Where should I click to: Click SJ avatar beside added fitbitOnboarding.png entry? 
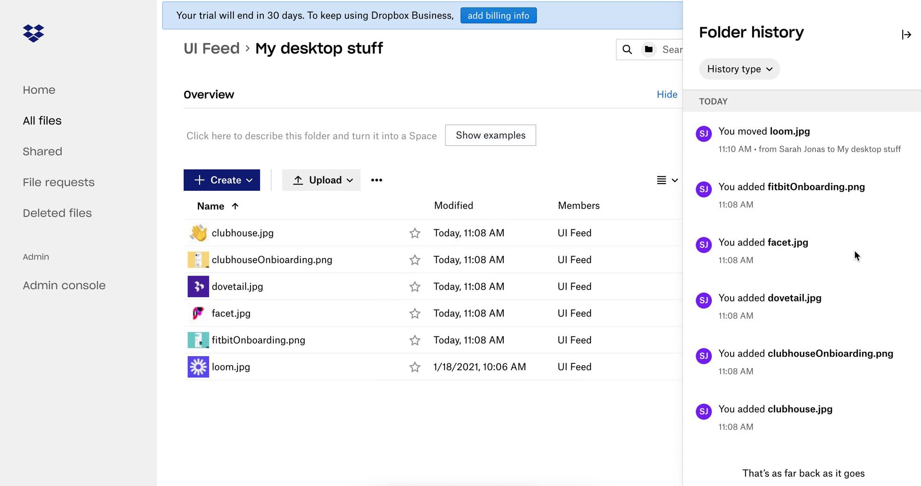pyautogui.click(x=704, y=189)
